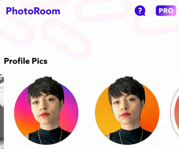Tap the dark hair in the second profile circle
The width and height of the screenshot is (179, 149).
(x=126, y=86)
